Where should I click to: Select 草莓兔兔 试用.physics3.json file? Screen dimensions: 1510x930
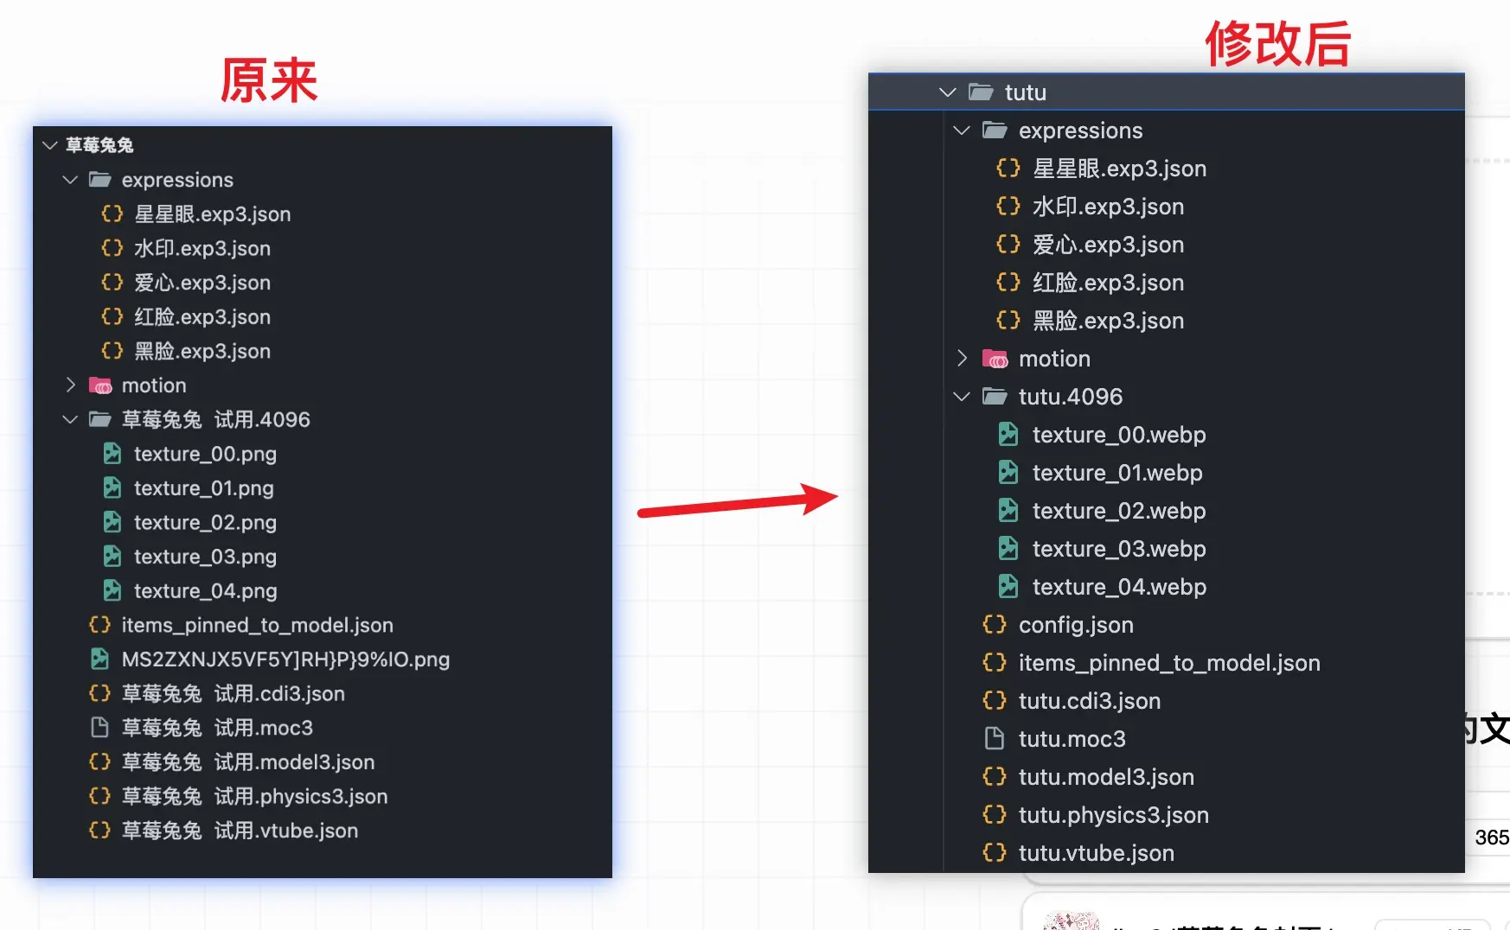(254, 796)
